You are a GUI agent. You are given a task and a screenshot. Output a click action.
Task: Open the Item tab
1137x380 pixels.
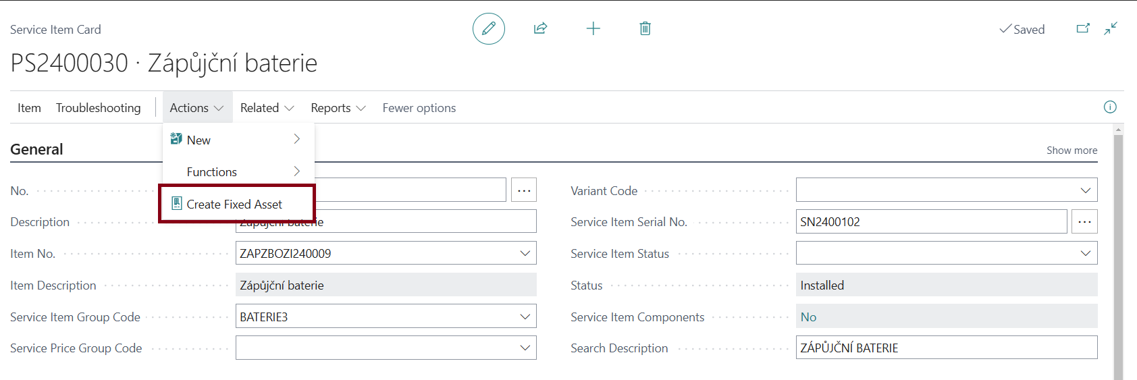tap(29, 108)
